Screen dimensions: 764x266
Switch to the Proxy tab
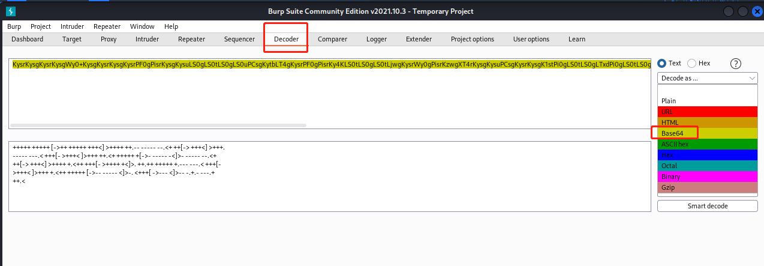(109, 39)
